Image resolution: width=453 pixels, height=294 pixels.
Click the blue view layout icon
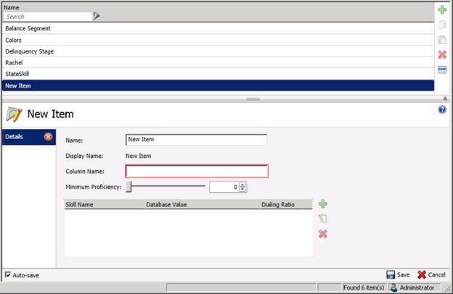point(441,70)
